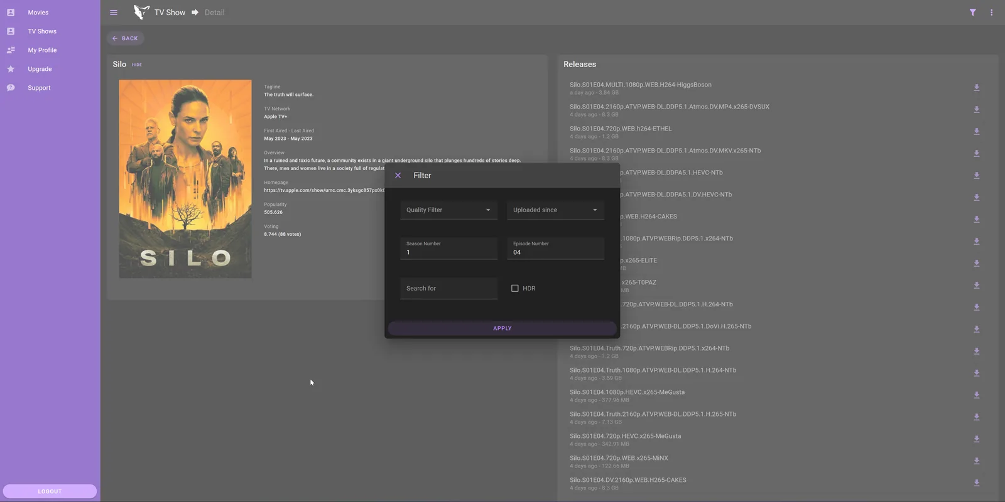The image size is (1005, 502).
Task: Click the Logout button
Action: pyautogui.click(x=50, y=491)
